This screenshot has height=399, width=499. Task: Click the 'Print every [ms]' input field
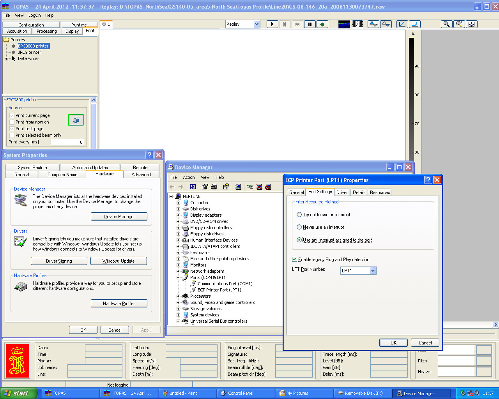click(x=67, y=142)
